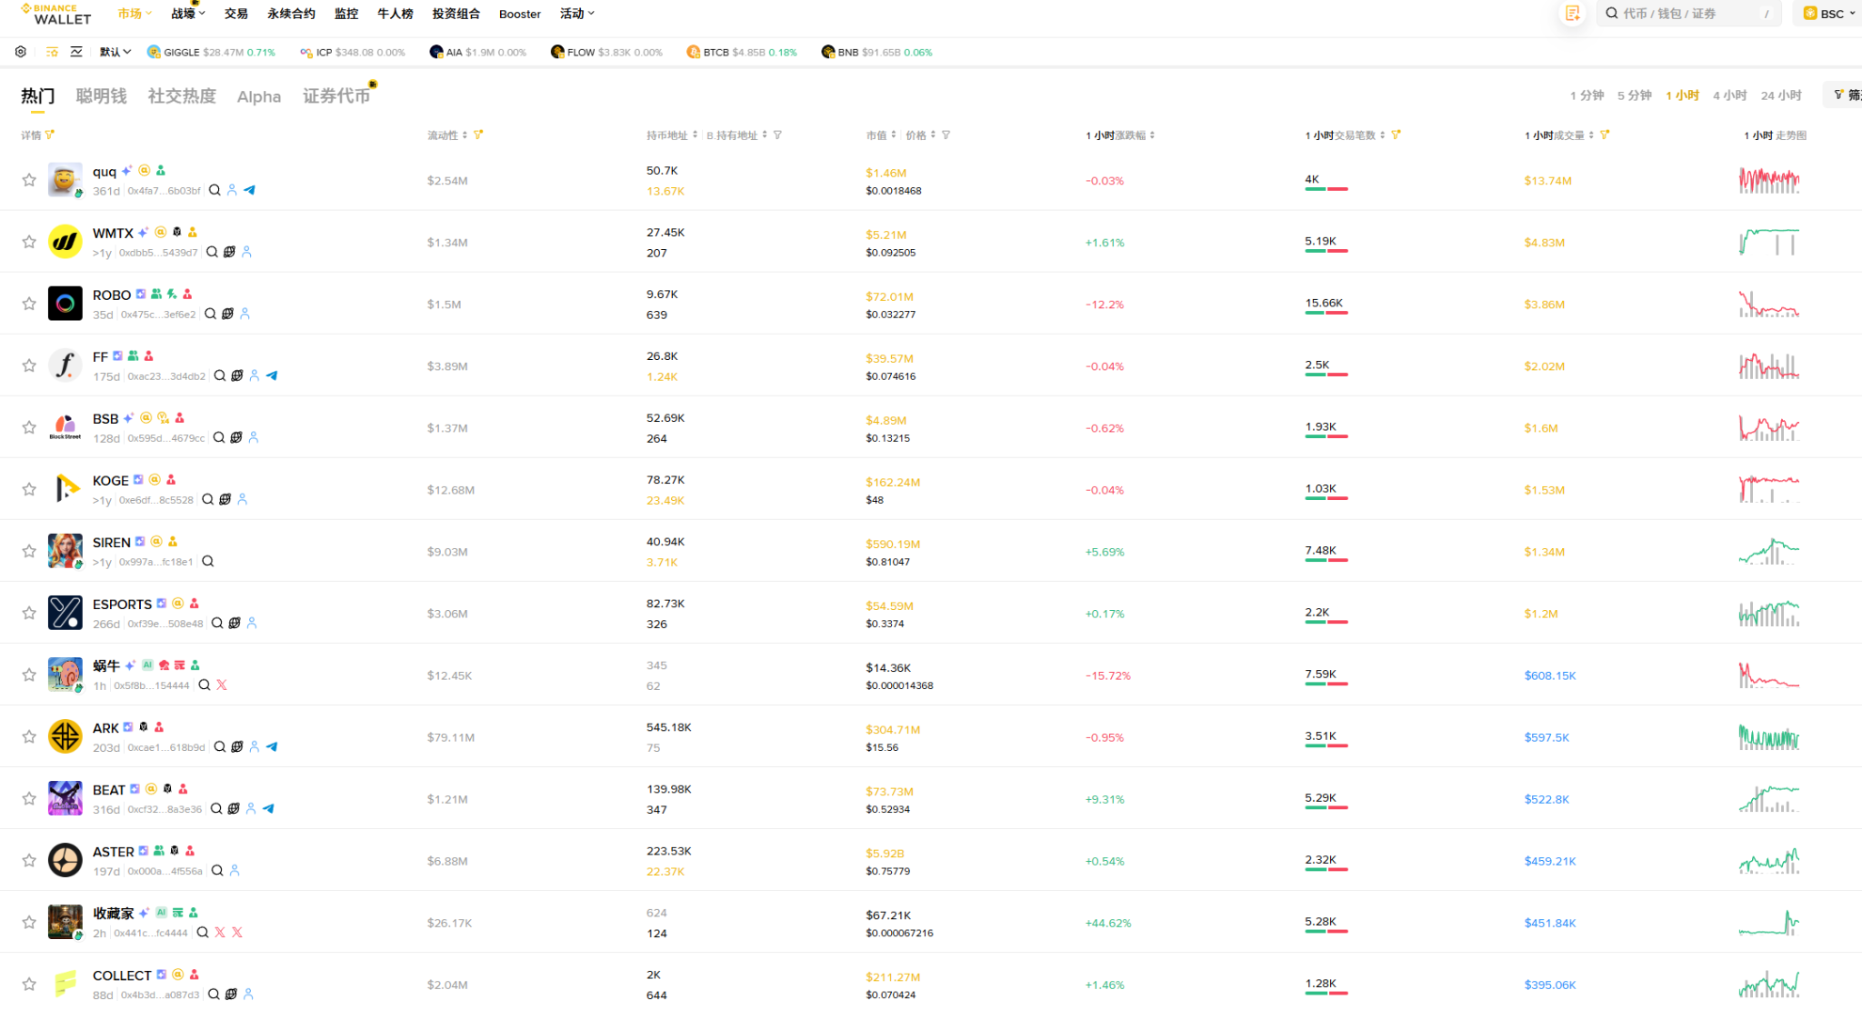Click the SIREN token avatar thumbnail
Image resolution: width=1862 pixels, height=1010 pixels.
[x=65, y=551]
